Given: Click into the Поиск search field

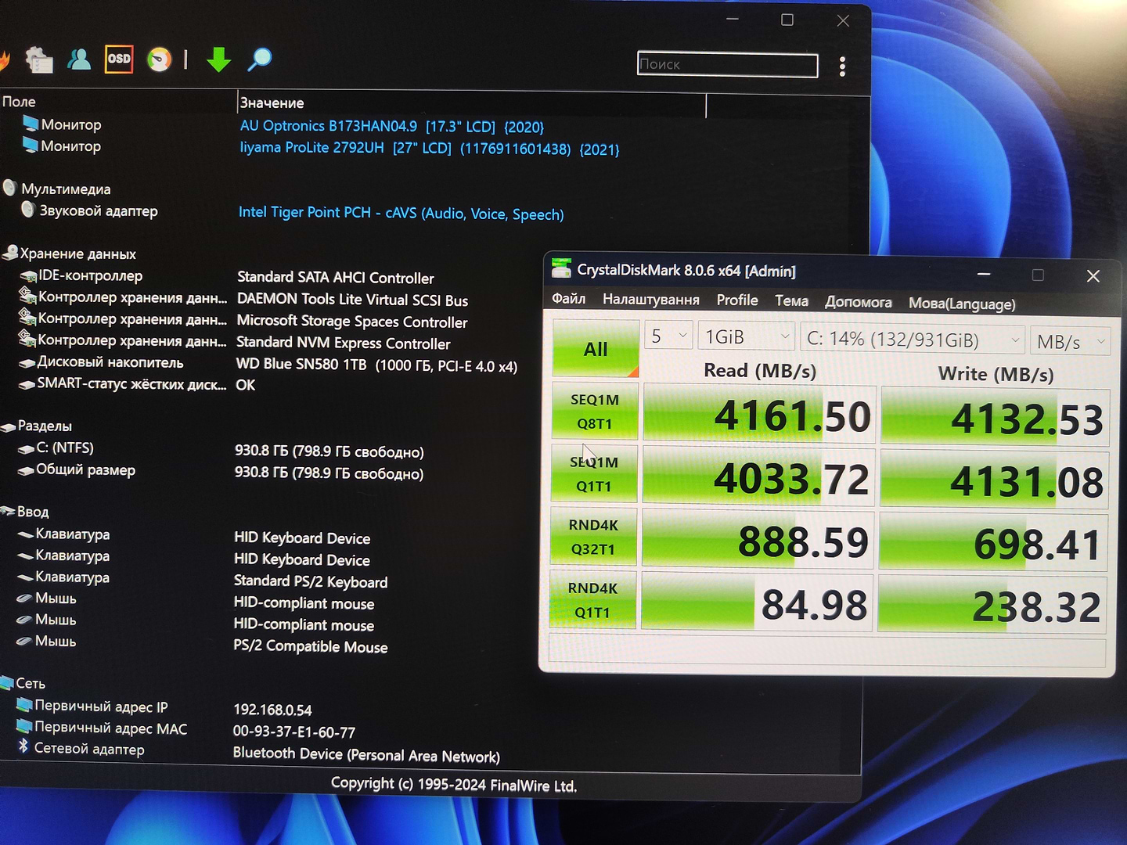Looking at the screenshot, I should 727,65.
